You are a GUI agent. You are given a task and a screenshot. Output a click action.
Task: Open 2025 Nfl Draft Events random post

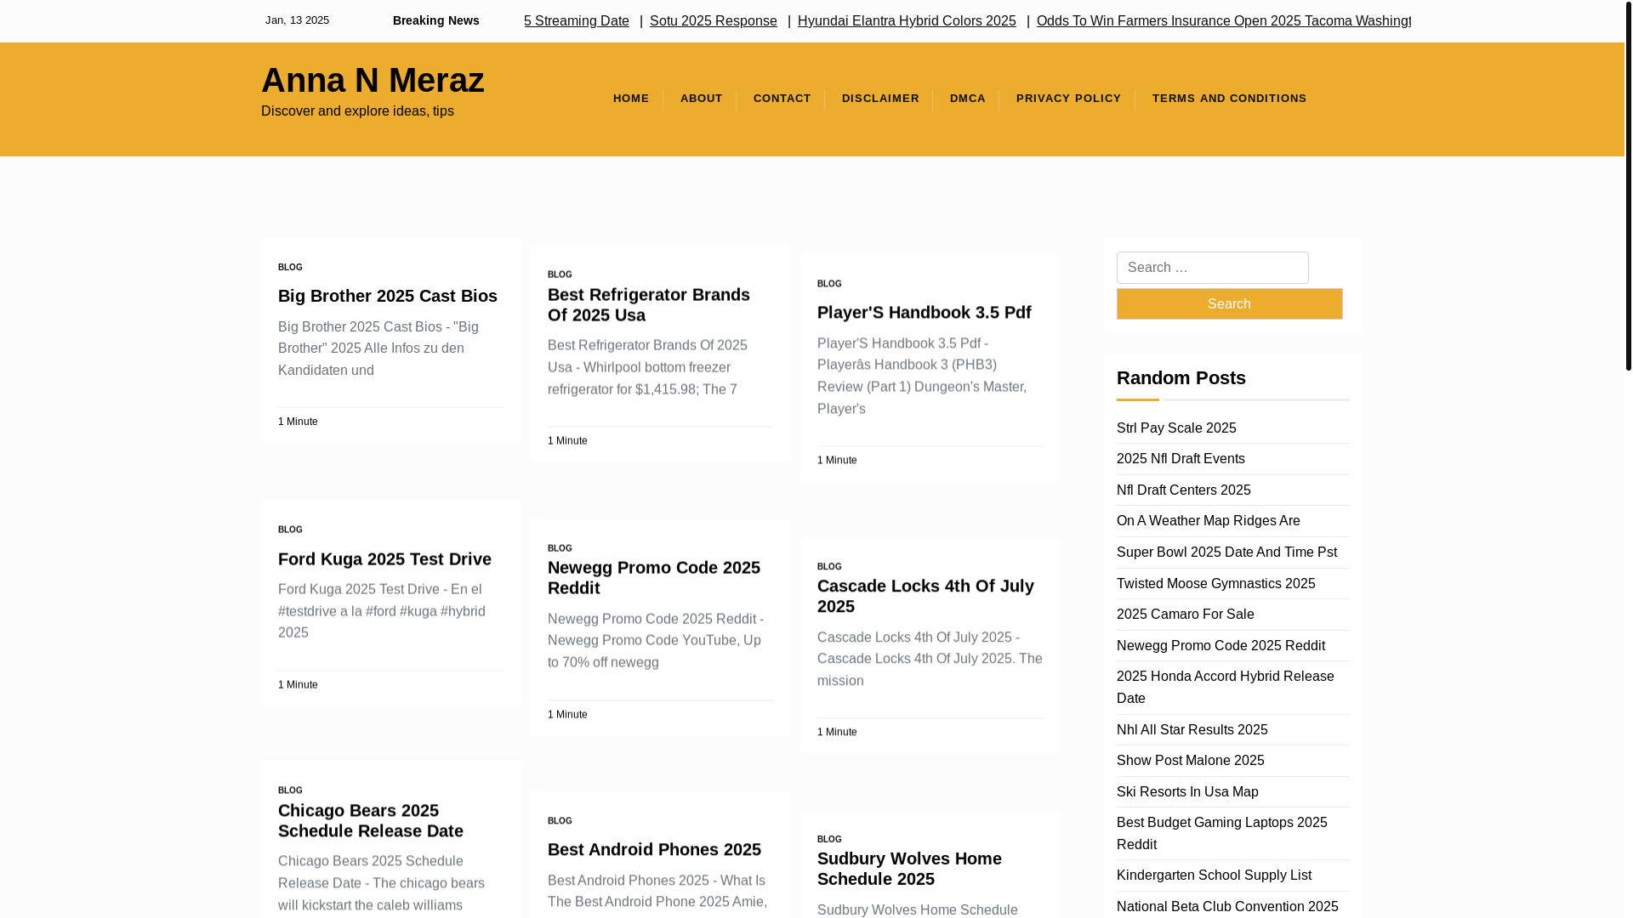pos(1181,458)
